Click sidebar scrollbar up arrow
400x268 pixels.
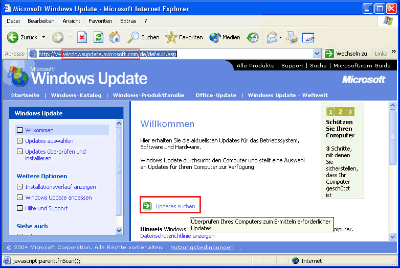tap(119, 124)
